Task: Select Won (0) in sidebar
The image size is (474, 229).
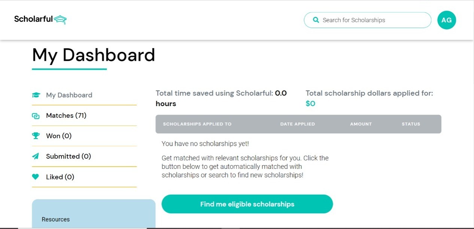Action: click(x=59, y=136)
